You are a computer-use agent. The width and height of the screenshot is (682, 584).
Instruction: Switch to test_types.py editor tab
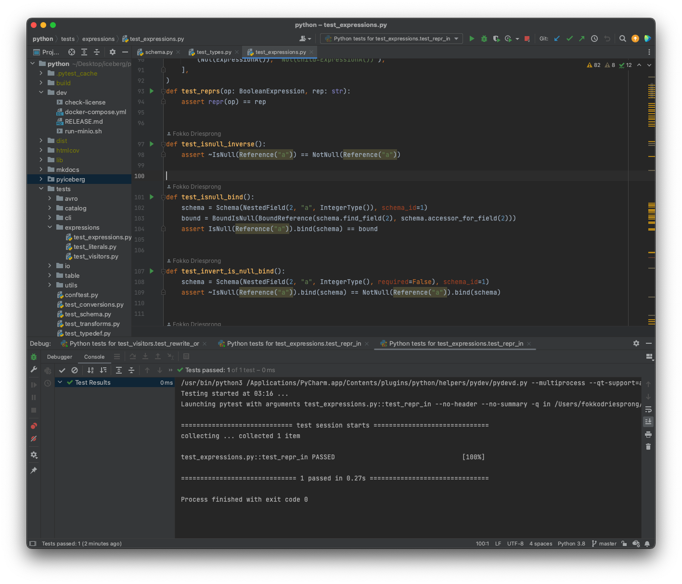pyautogui.click(x=214, y=52)
